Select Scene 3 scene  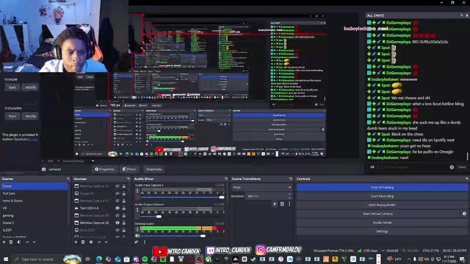(x=34, y=223)
